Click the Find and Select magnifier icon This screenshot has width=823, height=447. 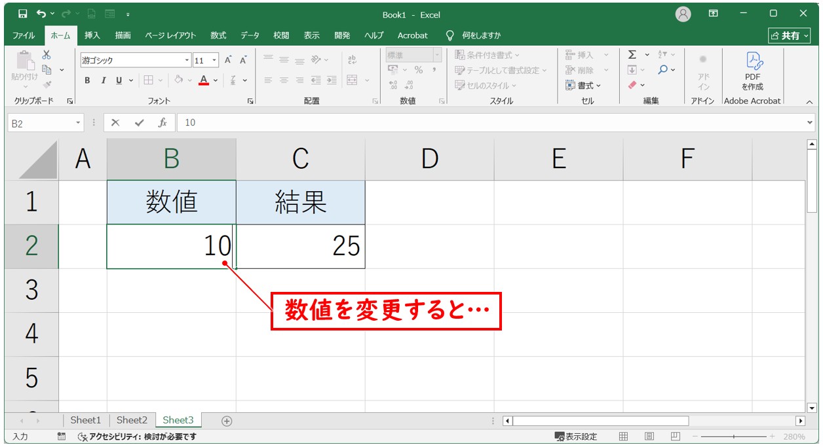point(663,69)
